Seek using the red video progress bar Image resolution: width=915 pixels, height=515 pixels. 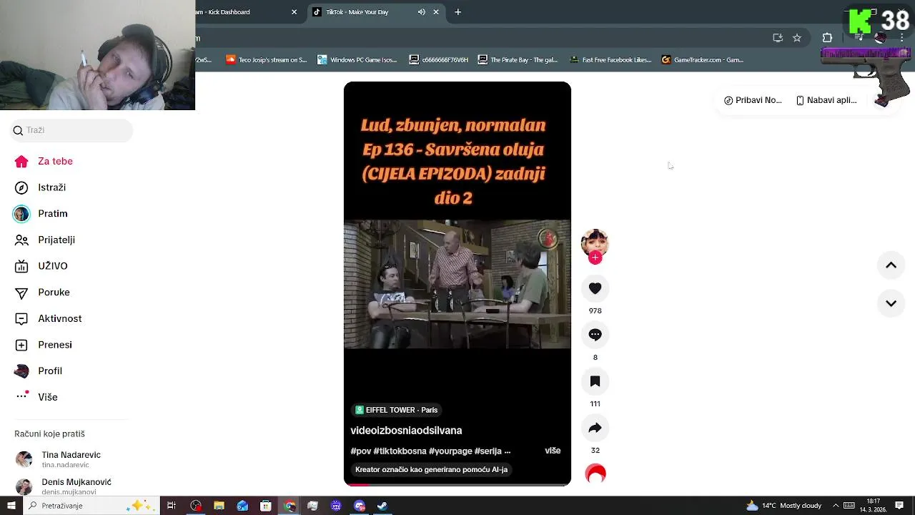[x=457, y=485]
